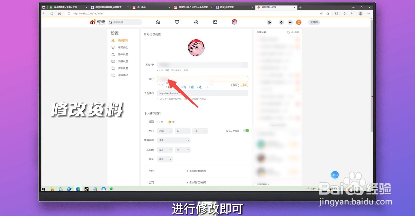Click the envelope icon beside 消息设置
This screenshot has width=415, height=216.
coord(113,61)
